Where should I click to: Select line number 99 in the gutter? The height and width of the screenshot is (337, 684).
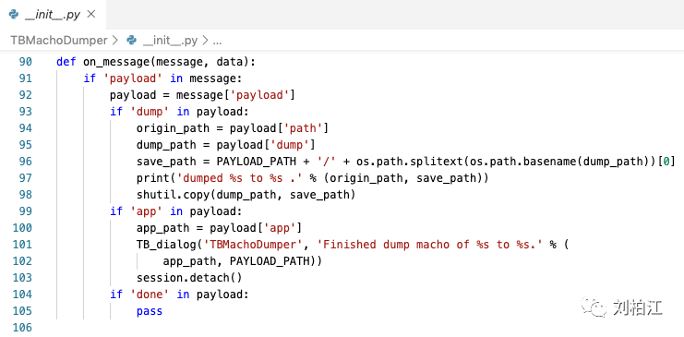(x=25, y=211)
